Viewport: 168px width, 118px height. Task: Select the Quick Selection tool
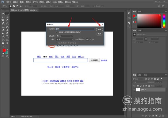click(7, 17)
